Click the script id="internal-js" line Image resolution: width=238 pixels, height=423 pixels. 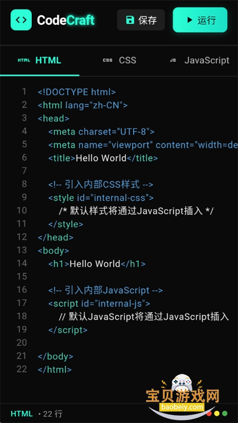click(99, 304)
